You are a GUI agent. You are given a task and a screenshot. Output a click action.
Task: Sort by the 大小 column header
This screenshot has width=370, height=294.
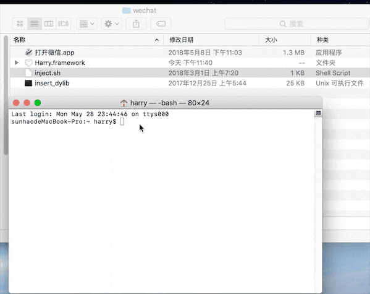tap(271, 40)
